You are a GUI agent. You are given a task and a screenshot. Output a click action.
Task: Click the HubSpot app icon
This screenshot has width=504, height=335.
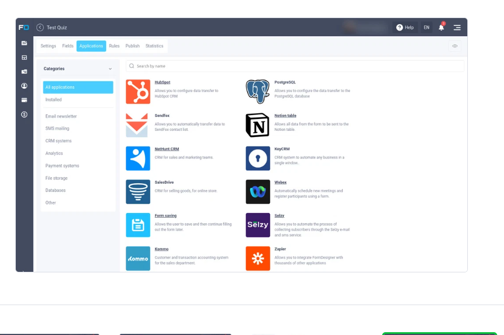(138, 92)
